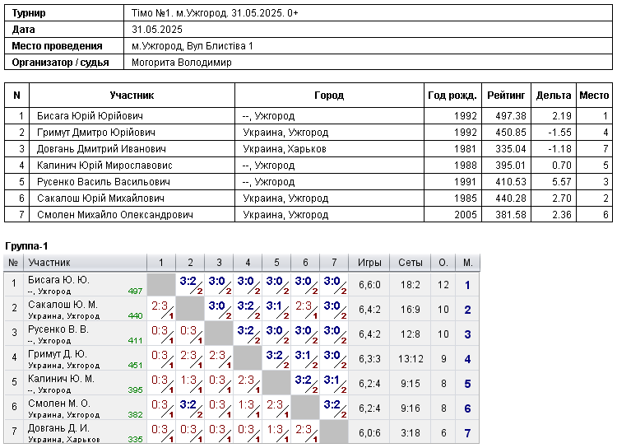Click the 'Город' column header
The width and height of the screenshot is (617, 448).
click(329, 96)
